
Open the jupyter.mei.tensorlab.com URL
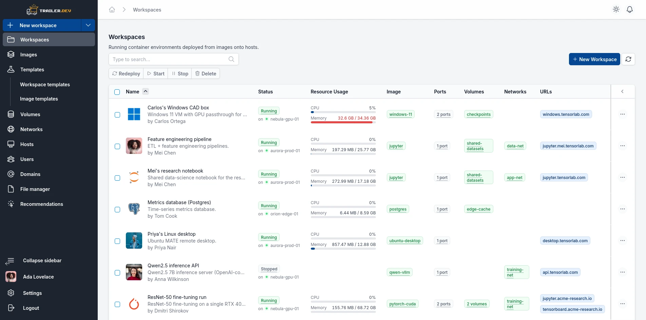pos(568,146)
